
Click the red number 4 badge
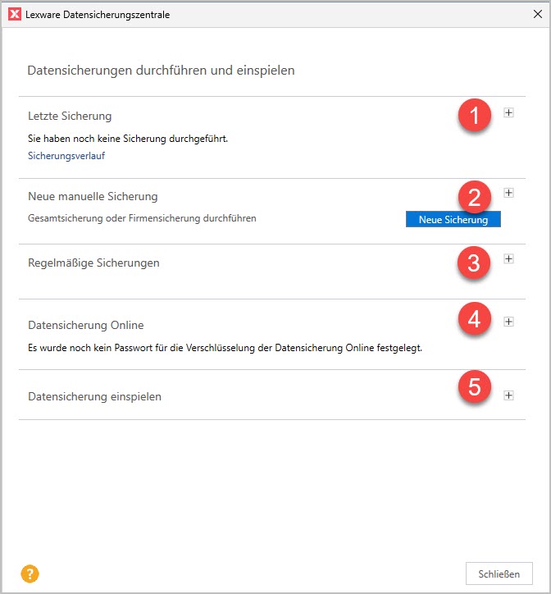tap(474, 319)
